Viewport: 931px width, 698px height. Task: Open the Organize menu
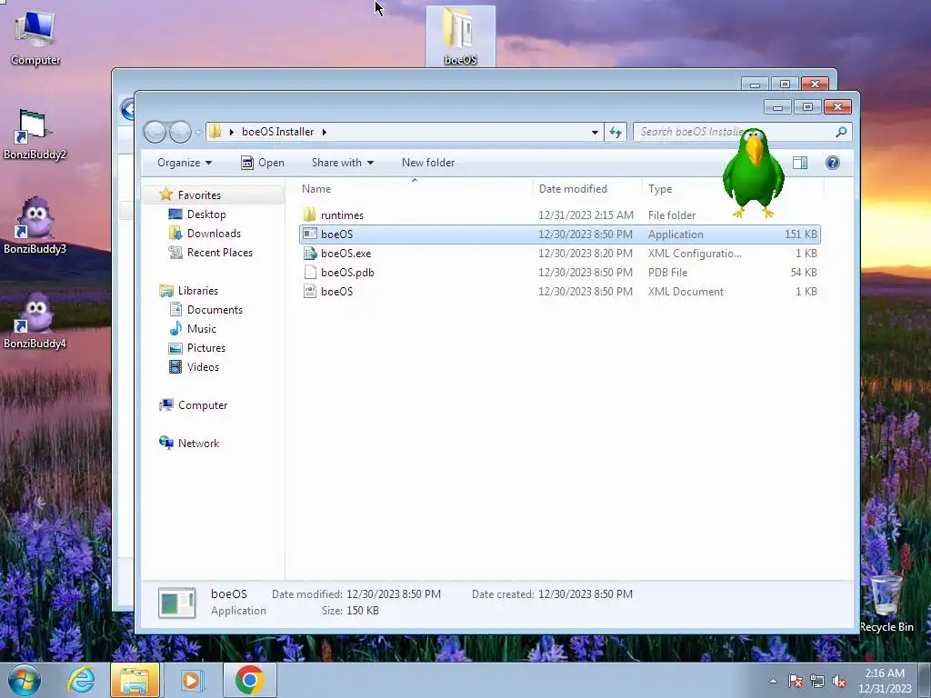point(184,163)
